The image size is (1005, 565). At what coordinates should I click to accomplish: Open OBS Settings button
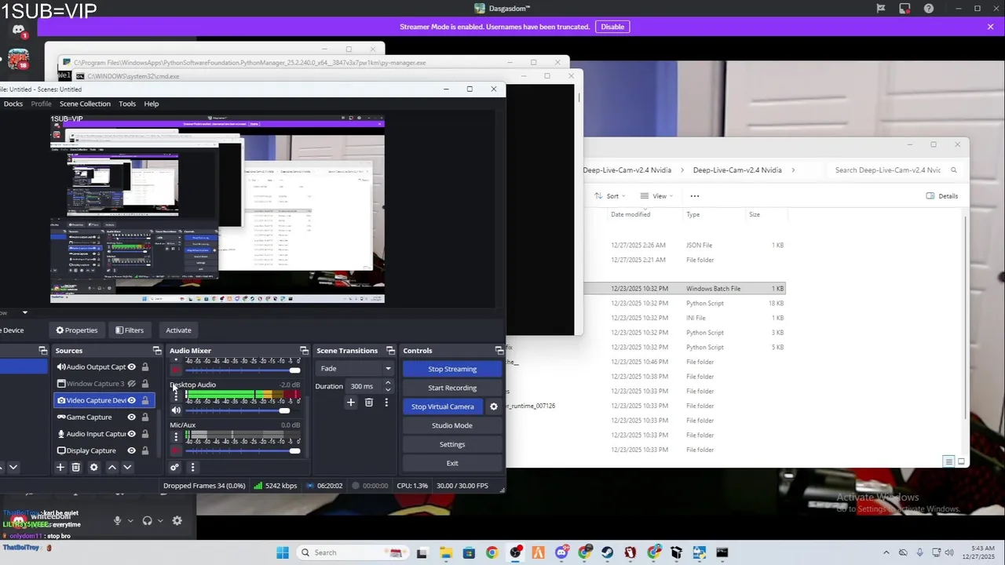(x=452, y=444)
